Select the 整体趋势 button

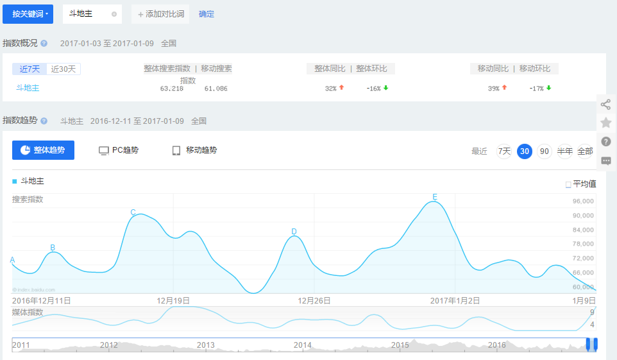click(x=43, y=150)
